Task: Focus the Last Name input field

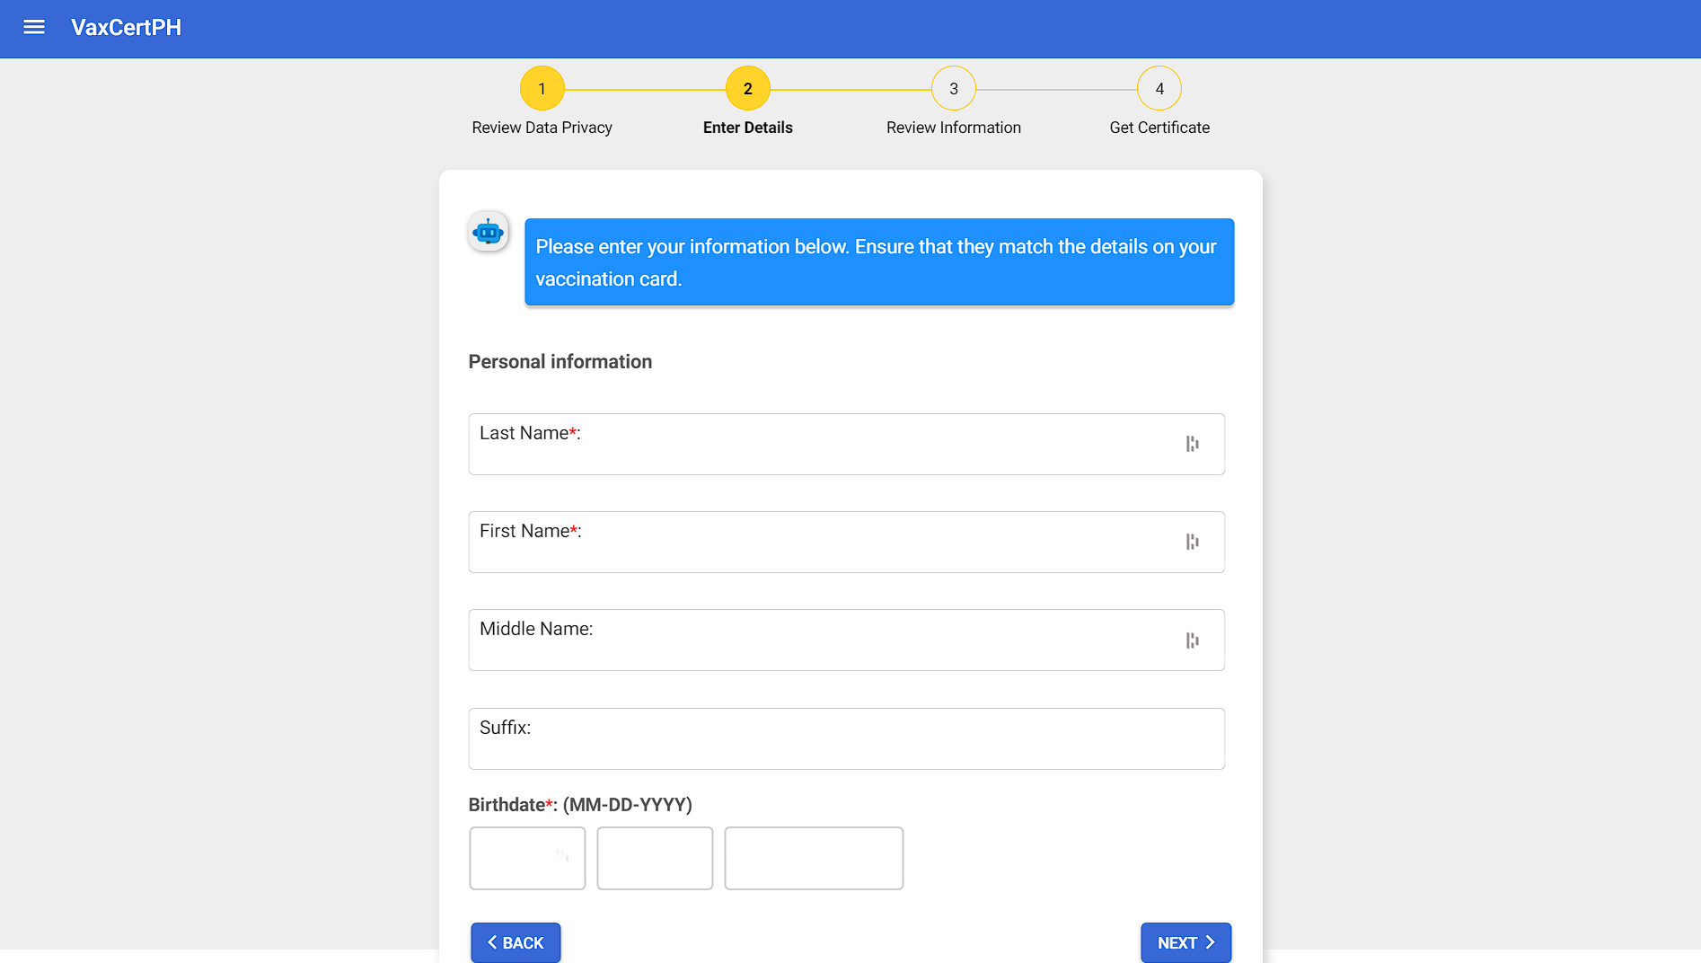Action: pos(846,444)
